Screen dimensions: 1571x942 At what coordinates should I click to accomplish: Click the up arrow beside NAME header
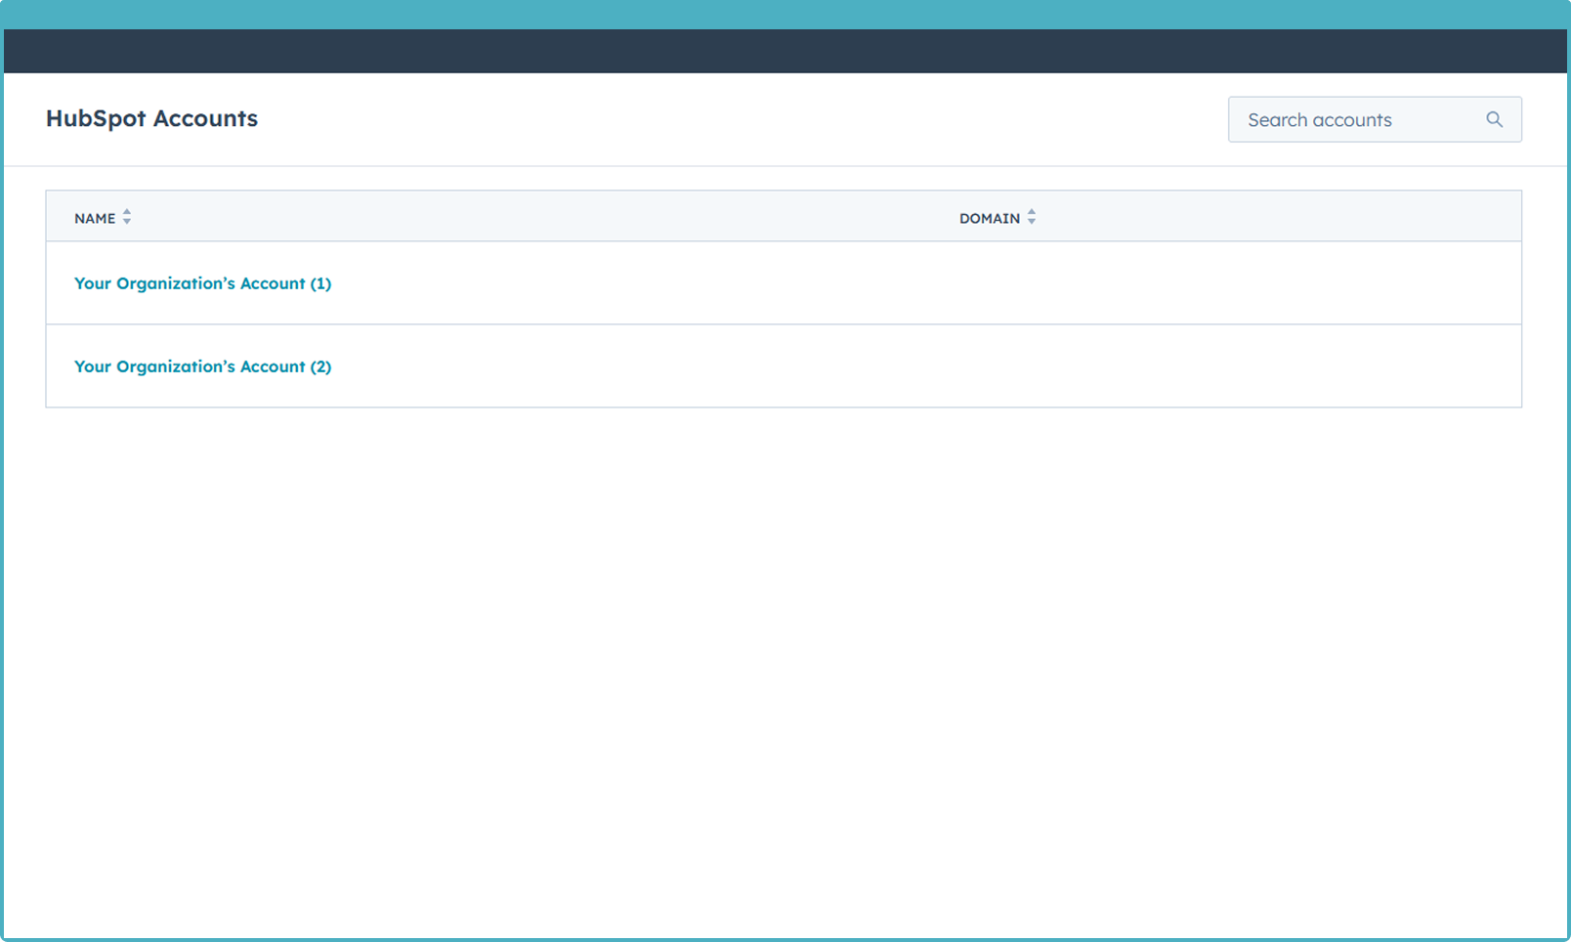pos(127,212)
